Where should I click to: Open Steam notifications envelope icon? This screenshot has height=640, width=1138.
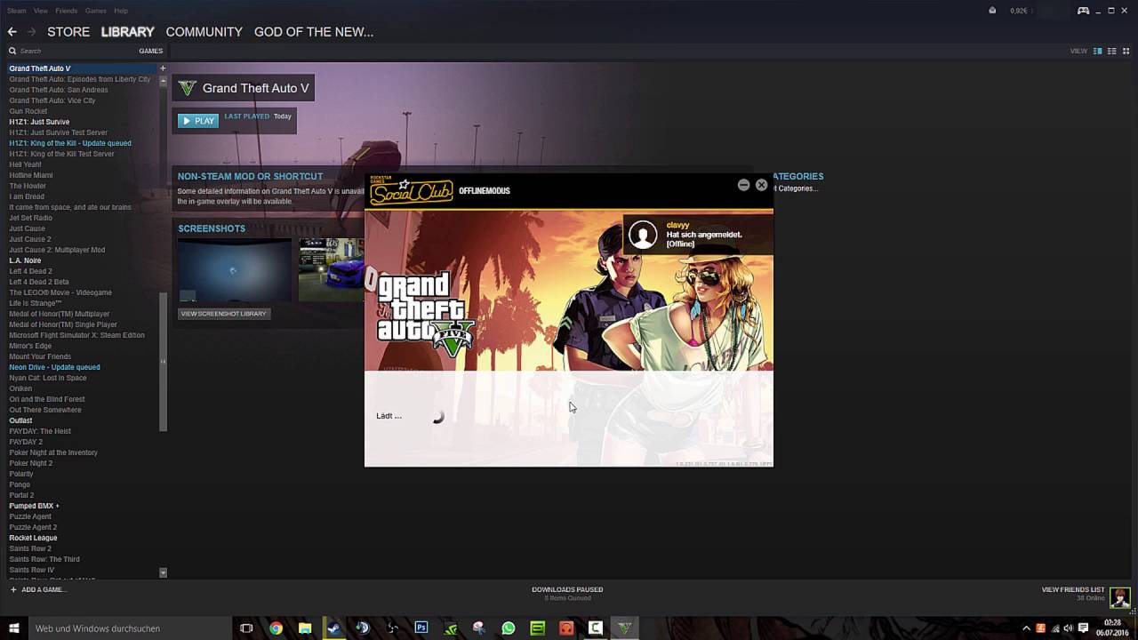992,11
